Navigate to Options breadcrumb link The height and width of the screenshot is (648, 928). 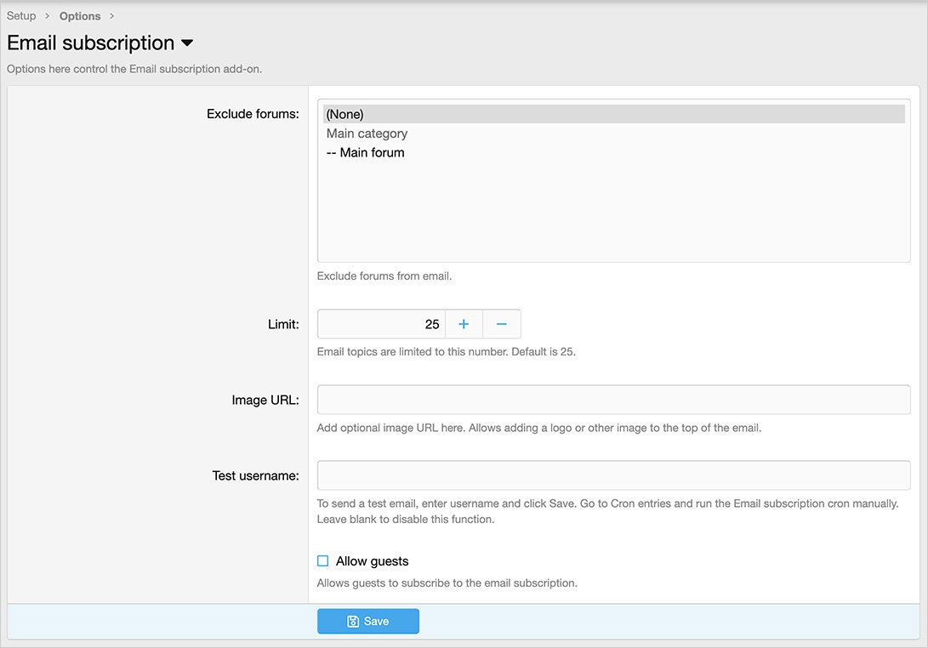click(x=80, y=16)
